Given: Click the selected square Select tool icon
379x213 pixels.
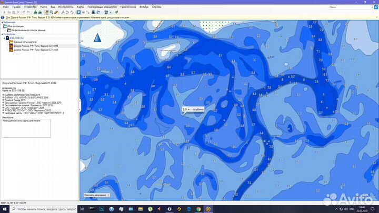Looking at the screenshot, I should click(x=79, y=12).
